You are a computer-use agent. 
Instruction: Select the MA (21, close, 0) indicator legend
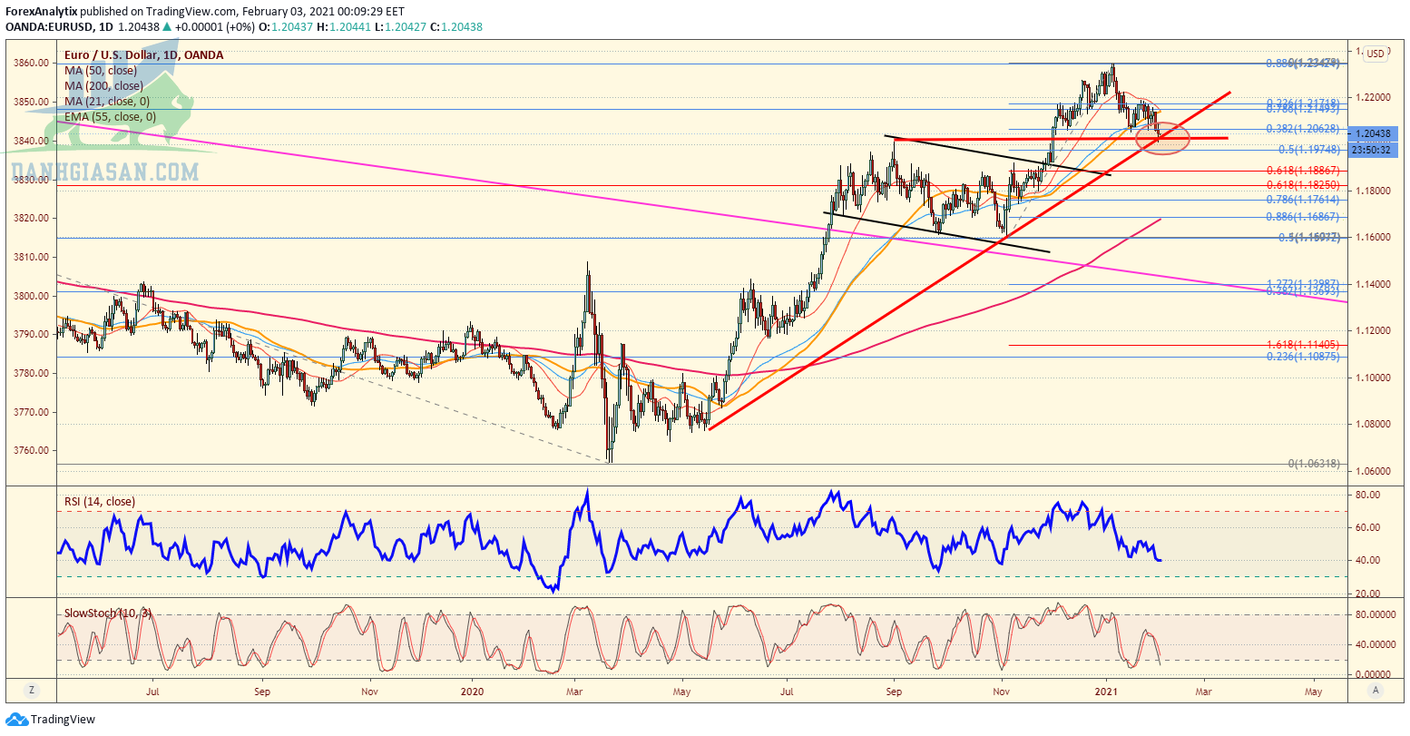click(x=107, y=101)
